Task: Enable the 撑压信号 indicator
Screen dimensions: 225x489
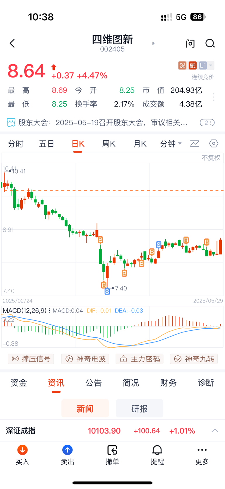Action: click(x=31, y=359)
